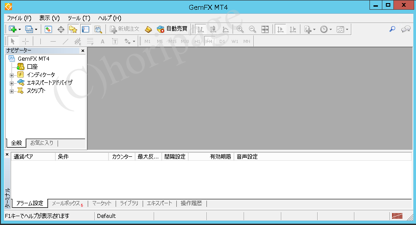Screen dimensions: 416x225
Task: Click the zoom out magnifier
Action: pos(253,29)
